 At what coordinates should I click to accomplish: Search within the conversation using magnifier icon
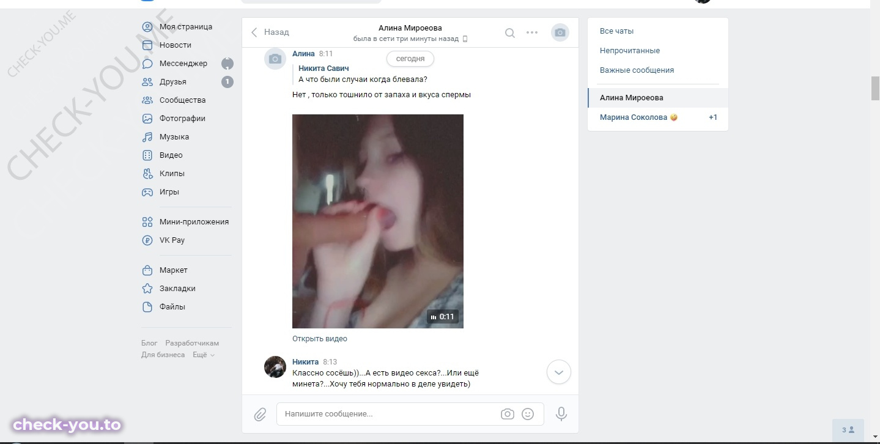(x=509, y=33)
